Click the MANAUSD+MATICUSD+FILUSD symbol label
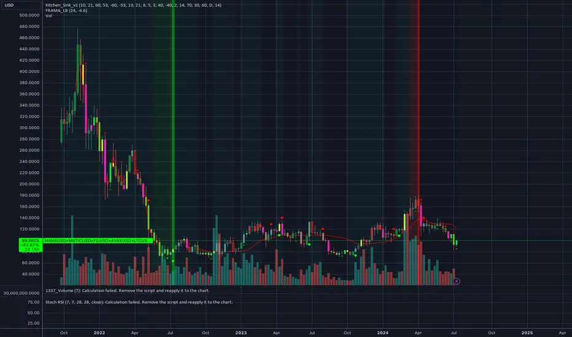 click(x=98, y=240)
